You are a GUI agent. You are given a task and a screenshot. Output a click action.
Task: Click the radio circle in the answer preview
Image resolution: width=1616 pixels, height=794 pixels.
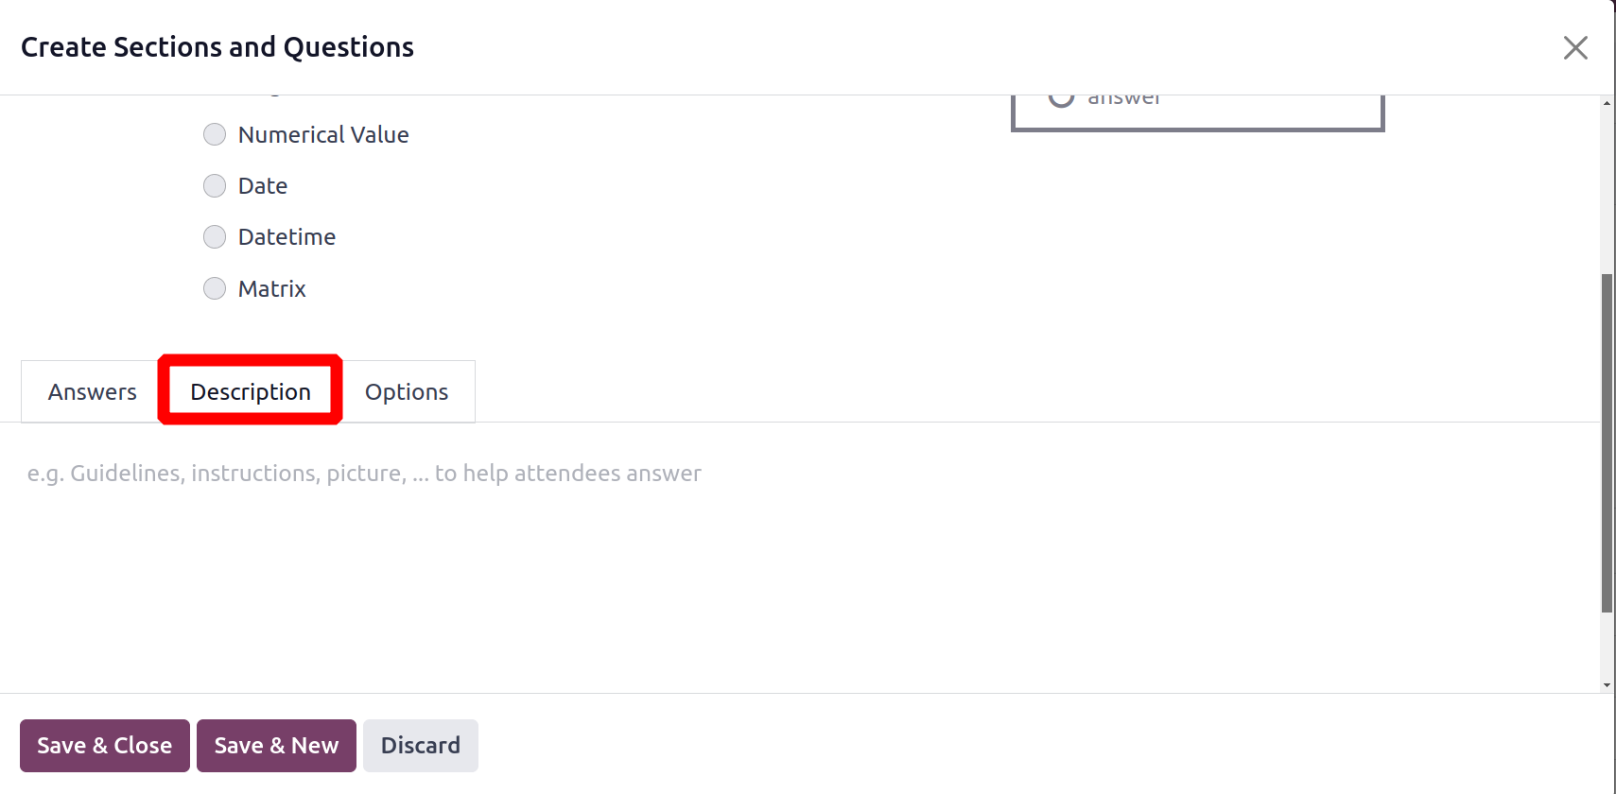point(1061,98)
